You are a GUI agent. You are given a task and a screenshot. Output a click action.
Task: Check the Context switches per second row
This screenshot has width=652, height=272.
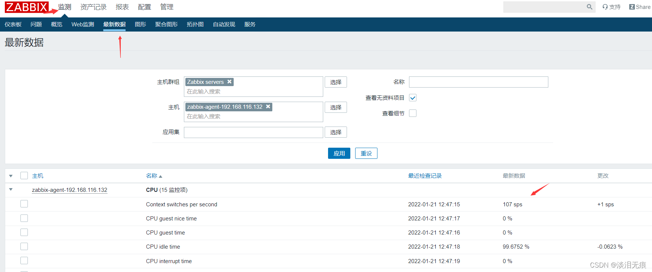pos(24,204)
